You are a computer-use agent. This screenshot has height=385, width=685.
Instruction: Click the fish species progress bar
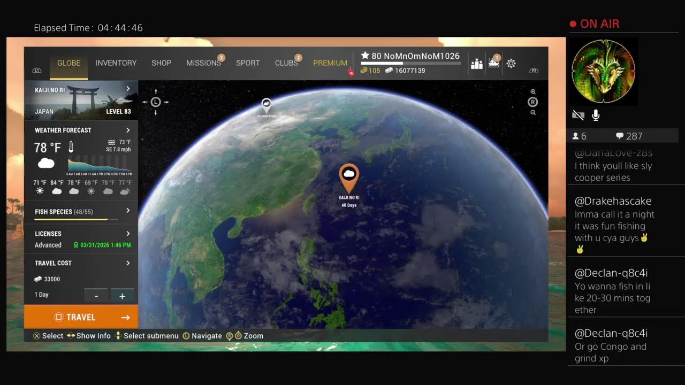pos(78,219)
